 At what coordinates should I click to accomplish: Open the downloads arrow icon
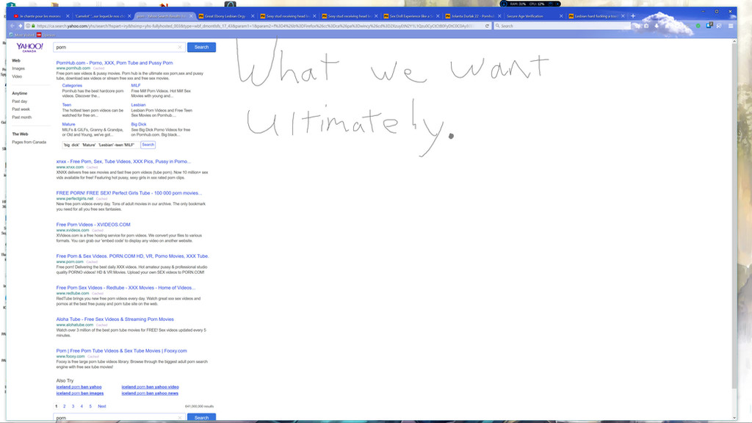(x=657, y=26)
